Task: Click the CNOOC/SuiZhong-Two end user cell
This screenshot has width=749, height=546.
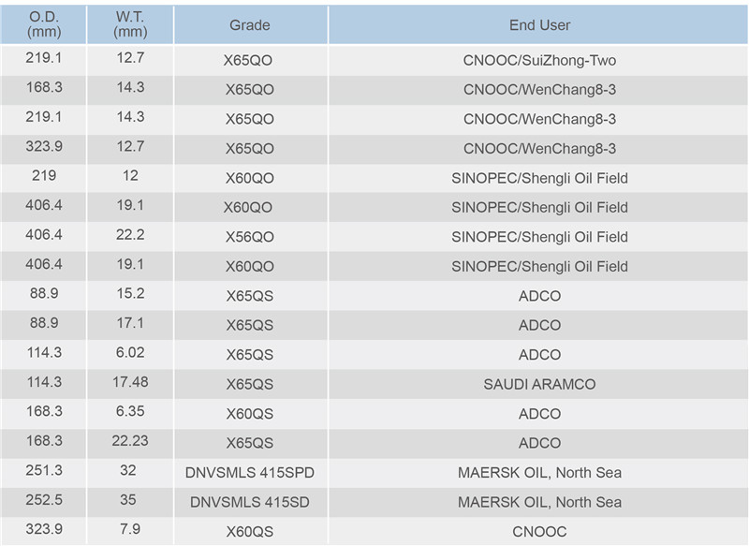Action: pos(538,61)
